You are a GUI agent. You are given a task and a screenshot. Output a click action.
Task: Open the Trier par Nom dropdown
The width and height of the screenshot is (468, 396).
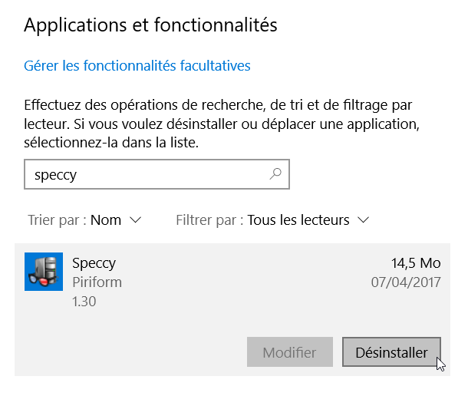(84, 220)
